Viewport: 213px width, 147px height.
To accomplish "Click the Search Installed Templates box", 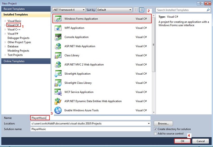I will (x=183, y=10).
